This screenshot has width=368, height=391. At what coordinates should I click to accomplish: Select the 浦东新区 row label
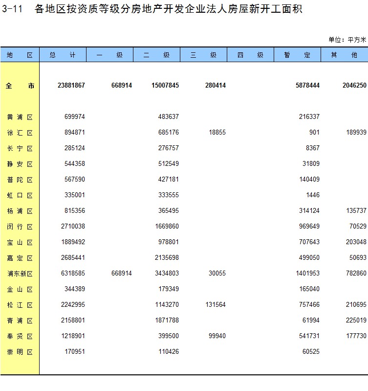pos(20,274)
